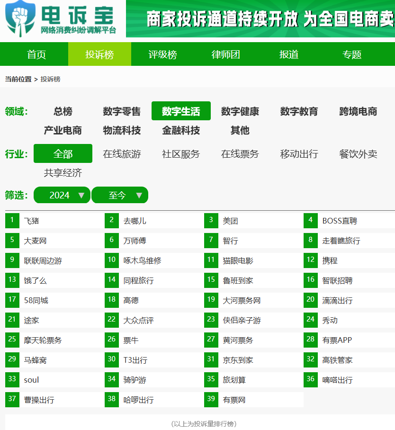Open the 2024 year dropdown
395x430 pixels.
pos(62,195)
